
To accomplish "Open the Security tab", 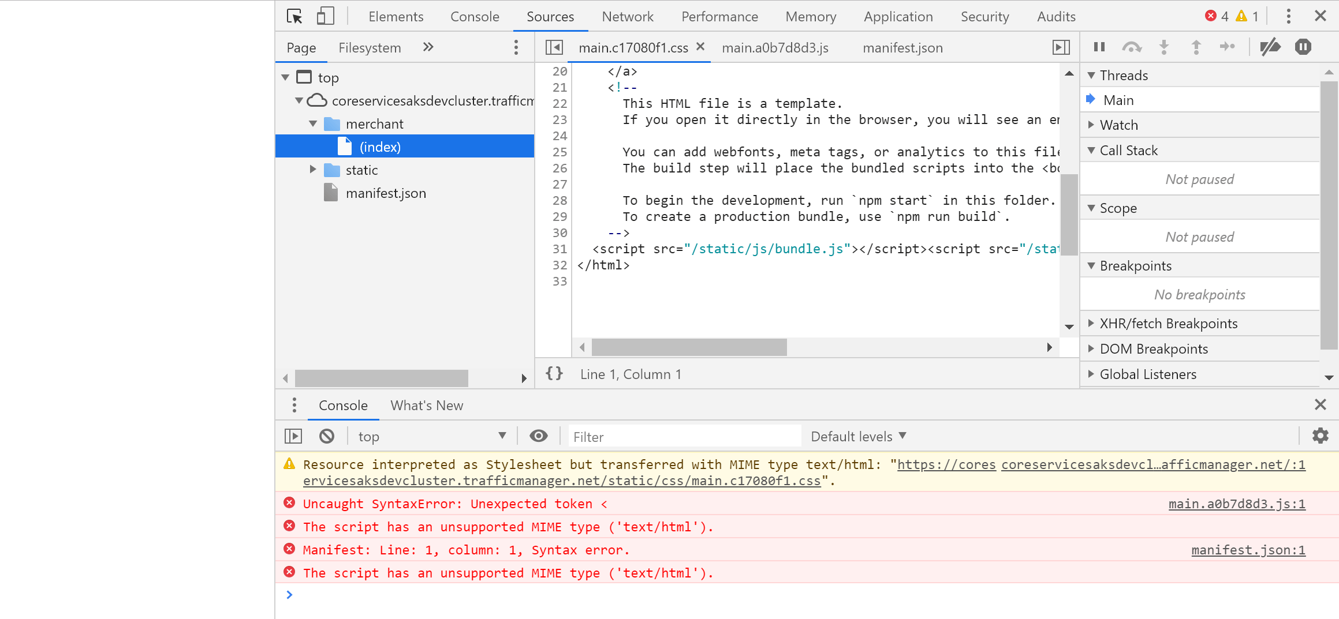I will point(984,17).
